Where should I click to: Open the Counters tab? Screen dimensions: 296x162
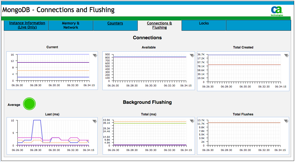115,25
